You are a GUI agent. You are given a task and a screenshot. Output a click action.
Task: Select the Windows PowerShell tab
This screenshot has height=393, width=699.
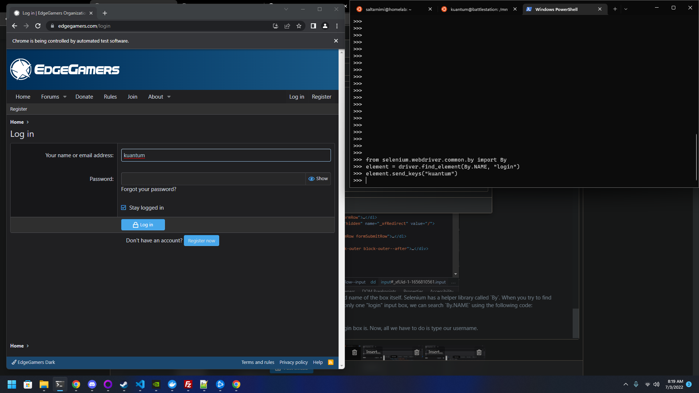[x=565, y=9]
